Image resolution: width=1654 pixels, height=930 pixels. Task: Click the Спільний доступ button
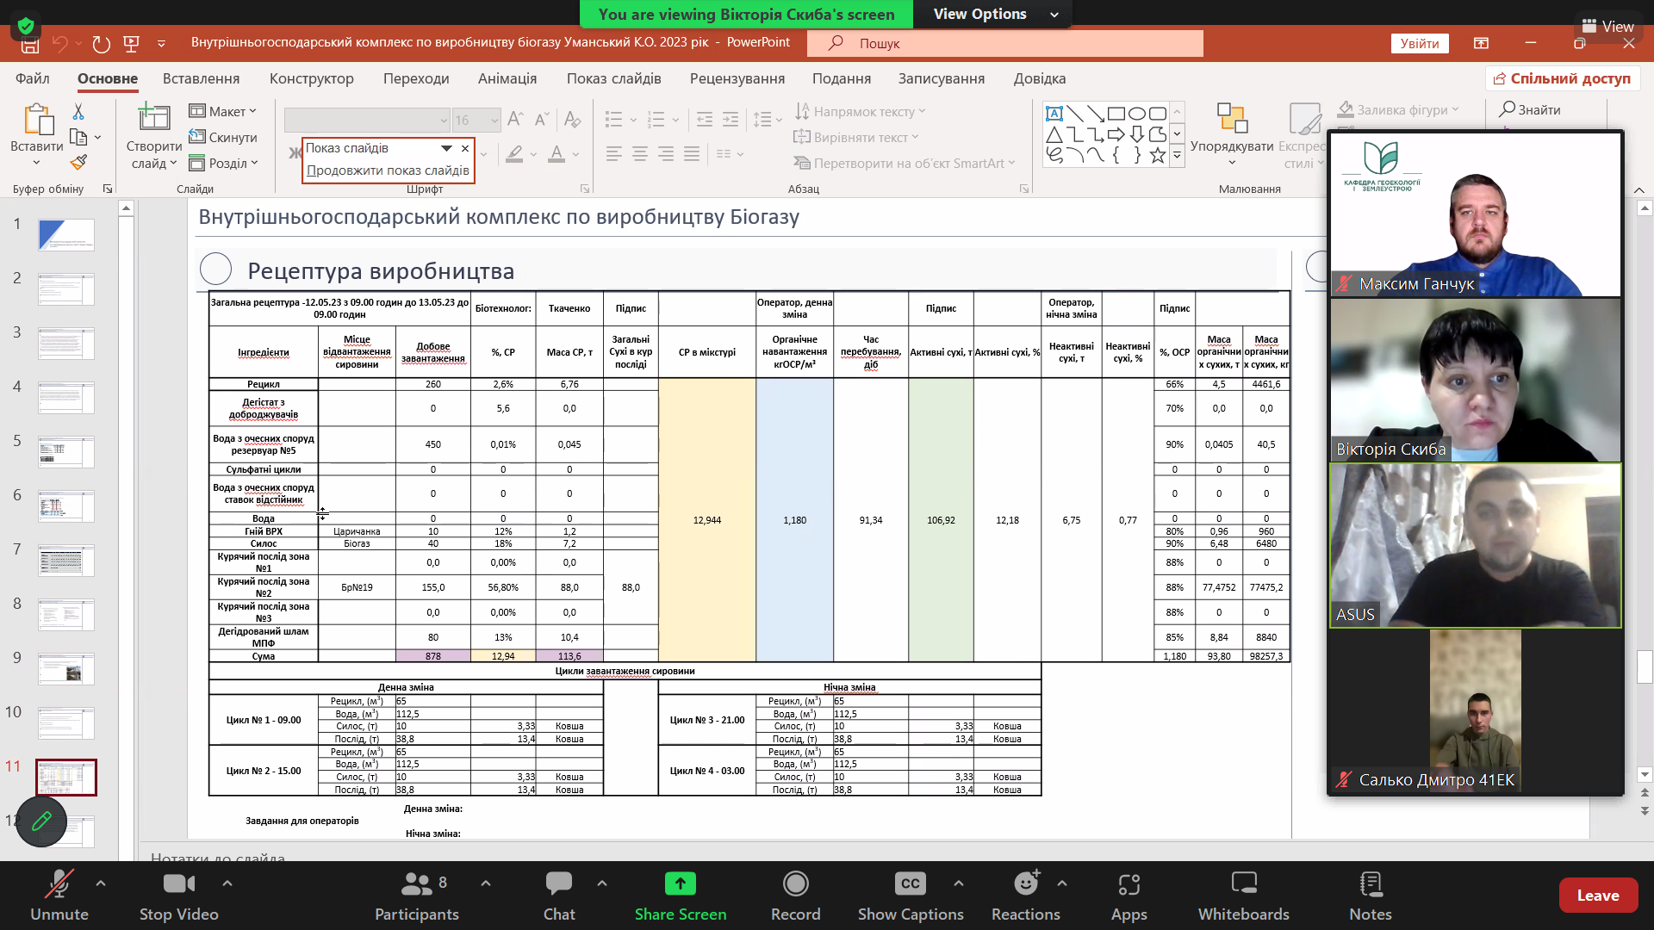tap(1562, 78)
